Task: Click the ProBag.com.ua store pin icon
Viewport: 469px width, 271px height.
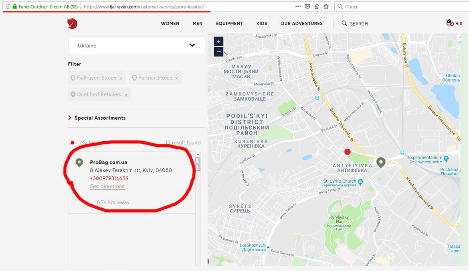Action: 79,163
